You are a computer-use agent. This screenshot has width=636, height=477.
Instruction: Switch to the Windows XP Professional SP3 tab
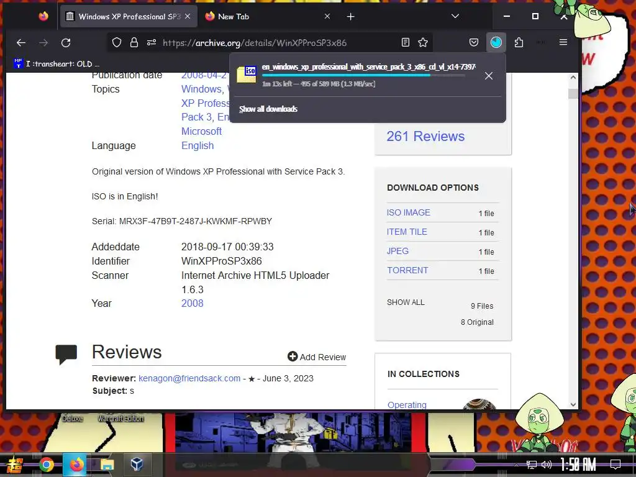coord(129,16)
